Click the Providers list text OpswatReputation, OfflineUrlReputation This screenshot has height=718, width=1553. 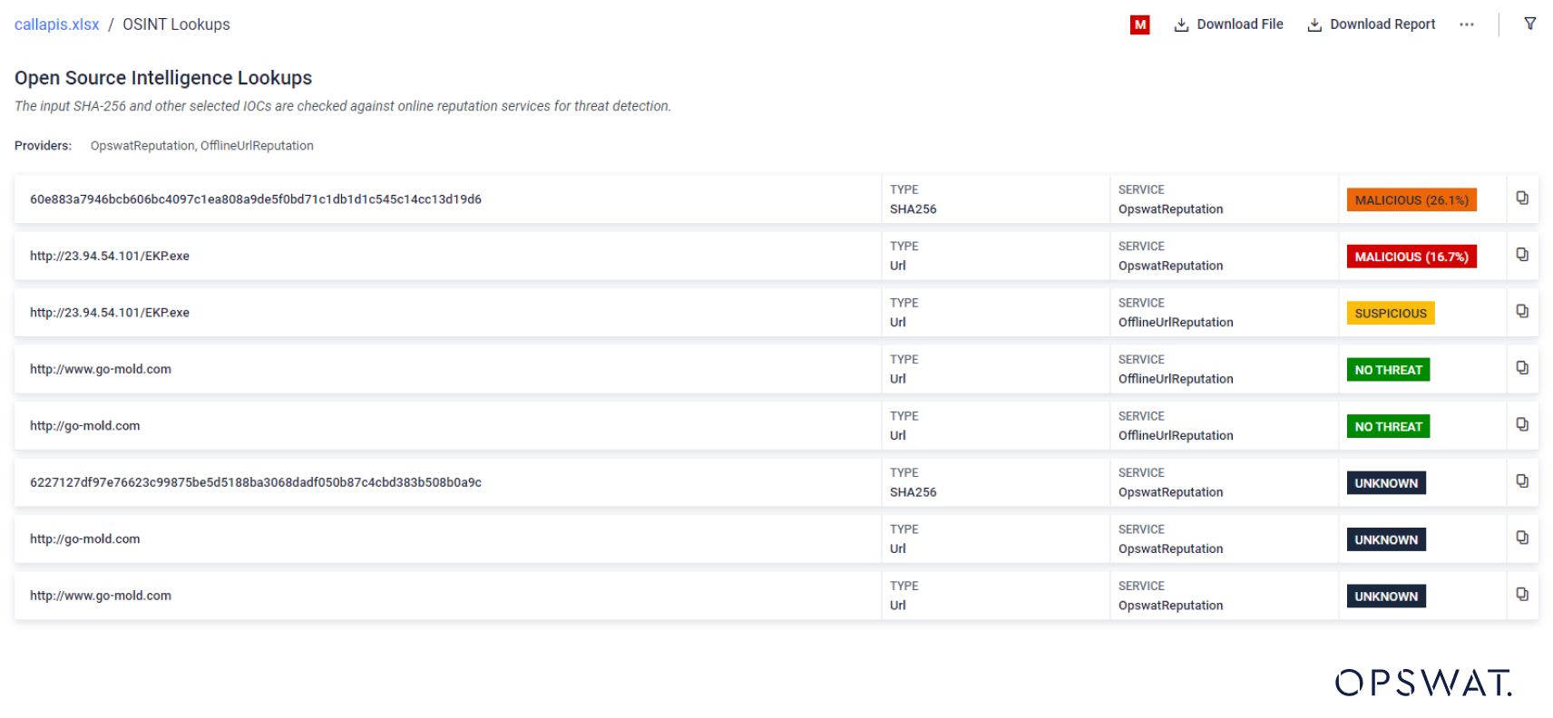(202, 146)
